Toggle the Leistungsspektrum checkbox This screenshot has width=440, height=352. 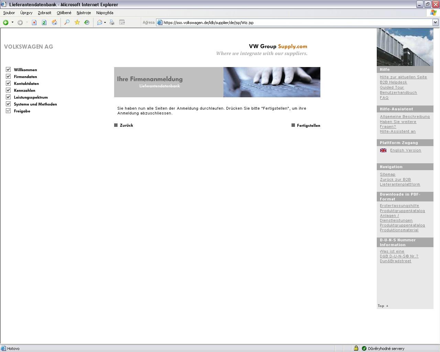pyautogui.click(x=8, y=97)
